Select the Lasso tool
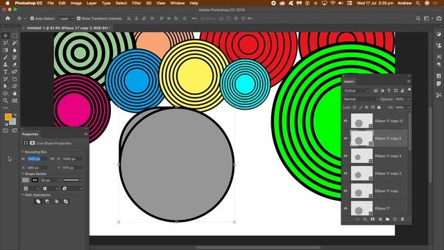The height and width of the screenshot is (250, 444). pyautogui.click(x=6, y=43)
